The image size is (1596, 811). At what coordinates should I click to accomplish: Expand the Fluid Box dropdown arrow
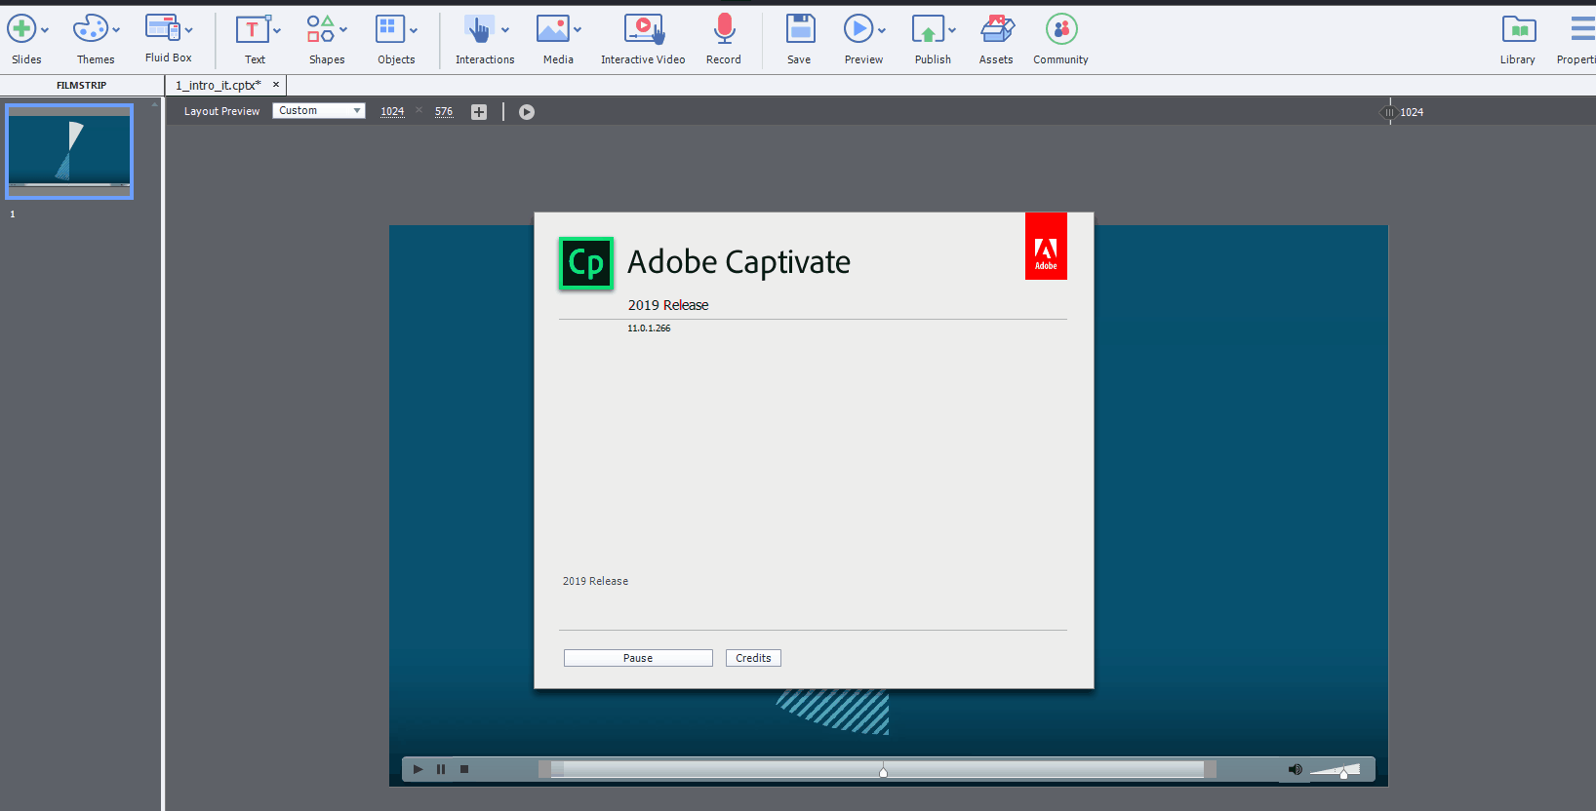click(x=188, y=30)
